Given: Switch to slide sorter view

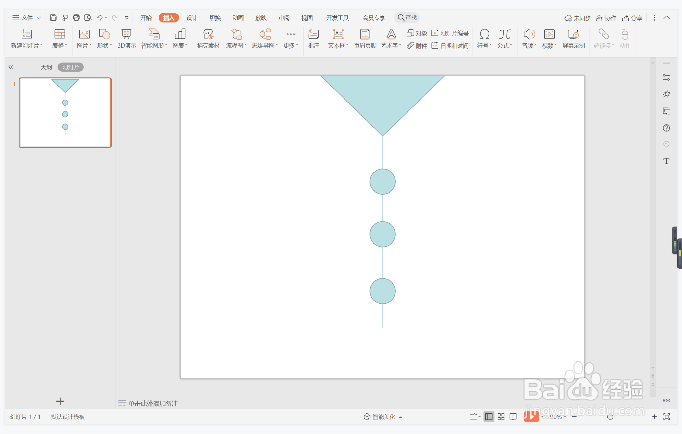Looking at the screenshot, I should tap(501, 416).
